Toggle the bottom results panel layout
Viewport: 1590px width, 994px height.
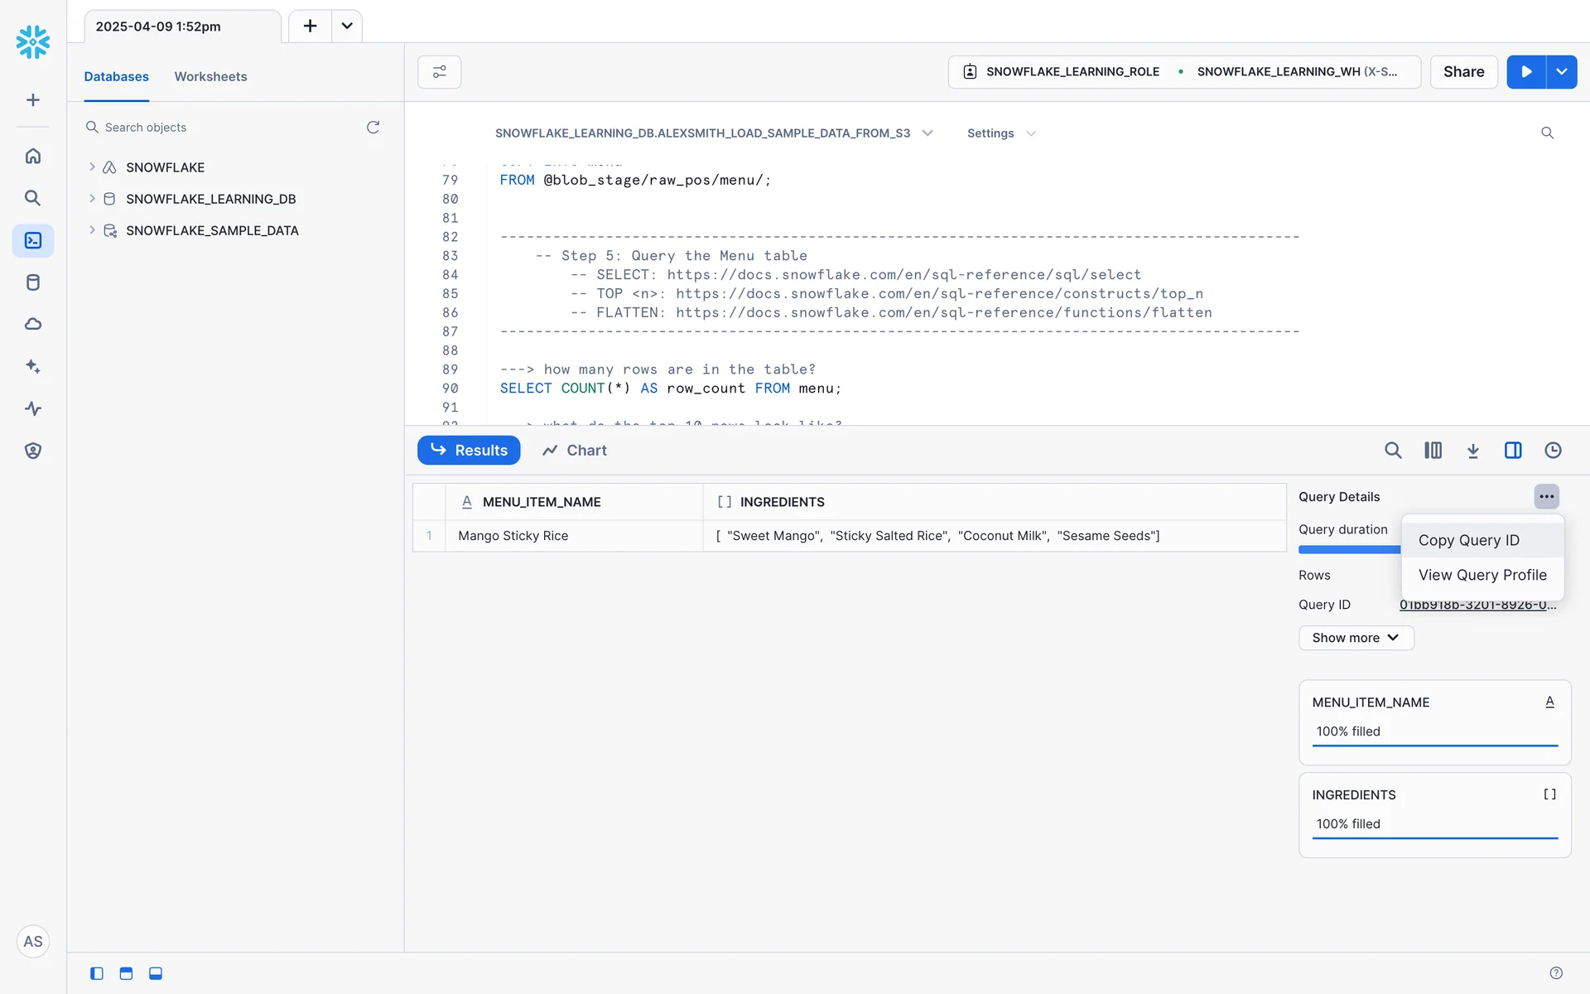click(156, 973)
